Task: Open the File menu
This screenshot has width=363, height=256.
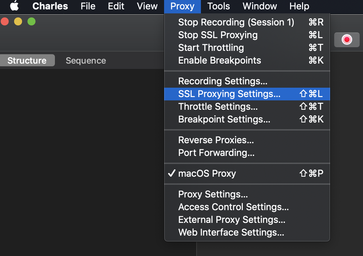Action: [88, 6]
